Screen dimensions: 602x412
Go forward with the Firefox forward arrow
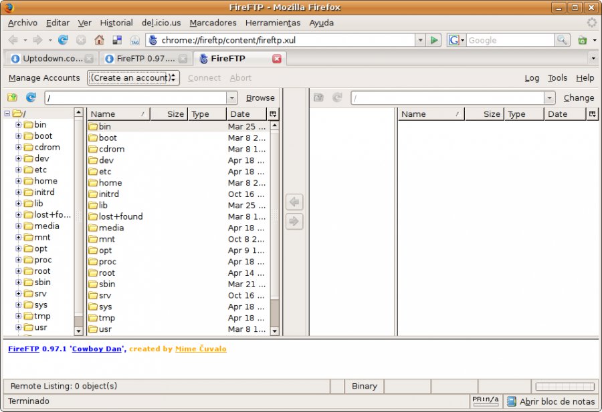37,40
